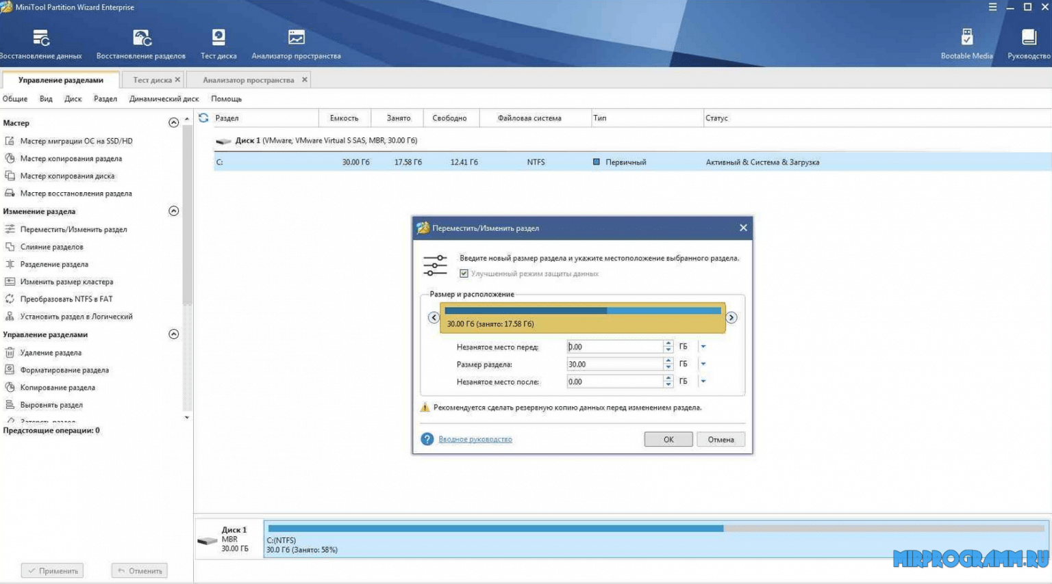Collapse the Управление разделами sidebar section
1052x584 pixels.
point(173,334)
